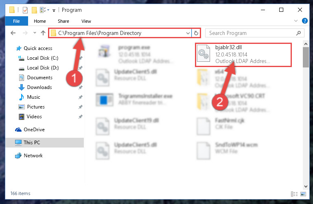The height and width of the screenshot is (204, 313).
Task: Open the File menu
Action: tap(17, 21)
